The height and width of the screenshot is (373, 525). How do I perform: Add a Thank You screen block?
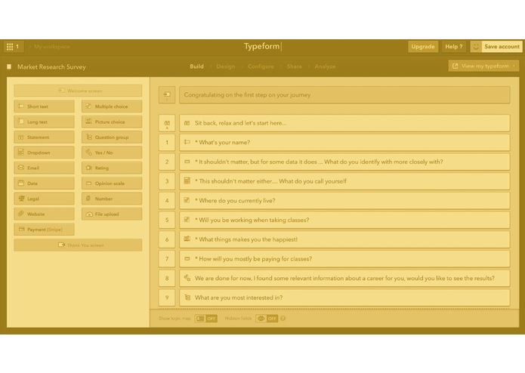[78, 245]
